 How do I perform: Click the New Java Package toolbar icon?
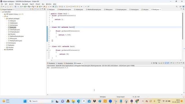tap(38, 7)
